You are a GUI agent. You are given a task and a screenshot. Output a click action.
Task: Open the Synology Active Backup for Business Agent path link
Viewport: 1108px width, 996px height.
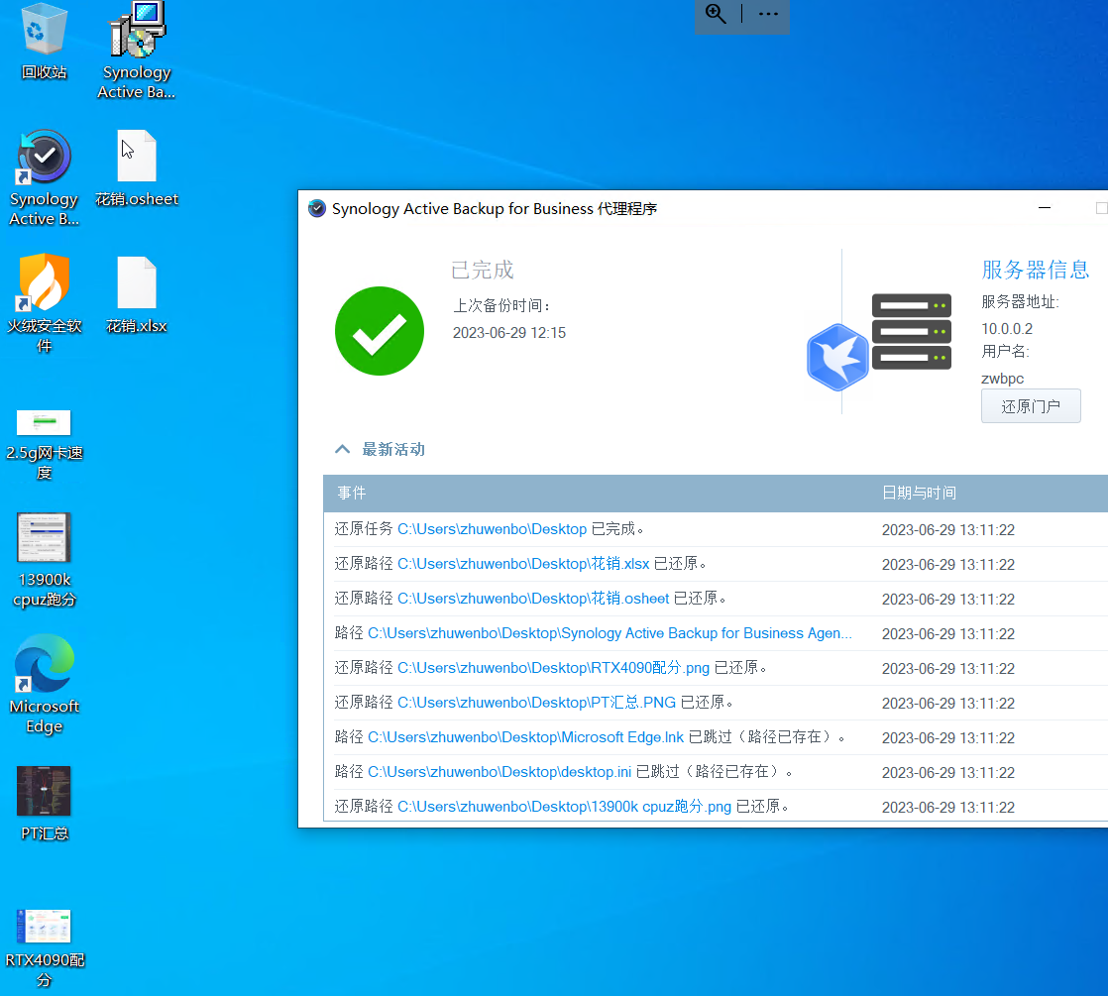click(609, 633)
